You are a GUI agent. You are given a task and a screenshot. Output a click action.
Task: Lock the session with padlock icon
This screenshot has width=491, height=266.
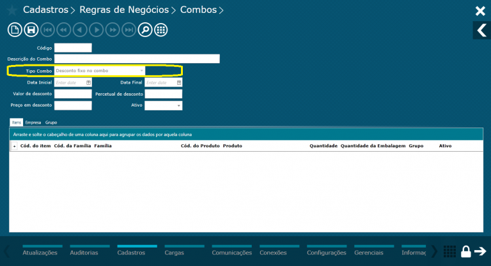pyautogui.click(x=465, y=251)
